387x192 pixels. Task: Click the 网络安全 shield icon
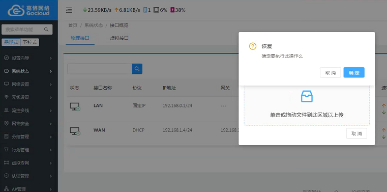coord(7,123)
